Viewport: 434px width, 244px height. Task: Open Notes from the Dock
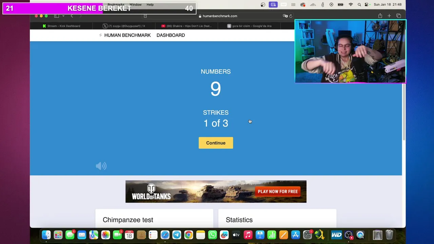click(x=200, y=235)
